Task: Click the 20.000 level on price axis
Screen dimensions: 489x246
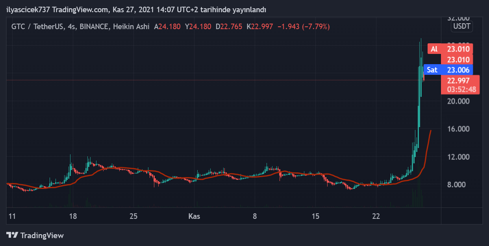Action: coord(459,101)
